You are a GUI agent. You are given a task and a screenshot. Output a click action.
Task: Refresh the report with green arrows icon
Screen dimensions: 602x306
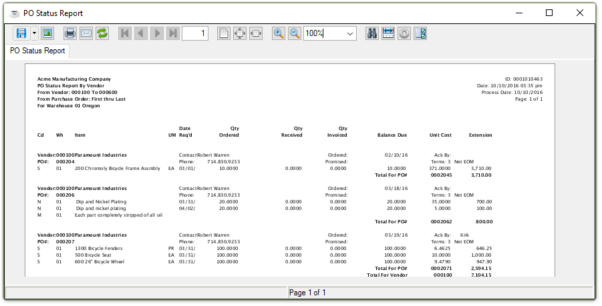pyautogui.click(x=102, y=33)
